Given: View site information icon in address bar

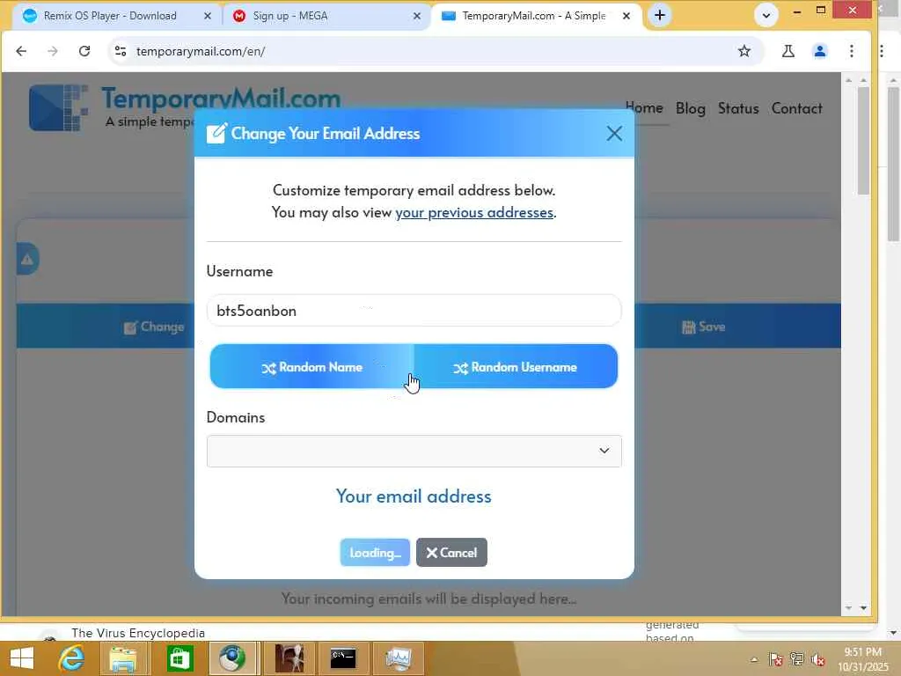Looking at the screenshot, I should pos(121,51).
